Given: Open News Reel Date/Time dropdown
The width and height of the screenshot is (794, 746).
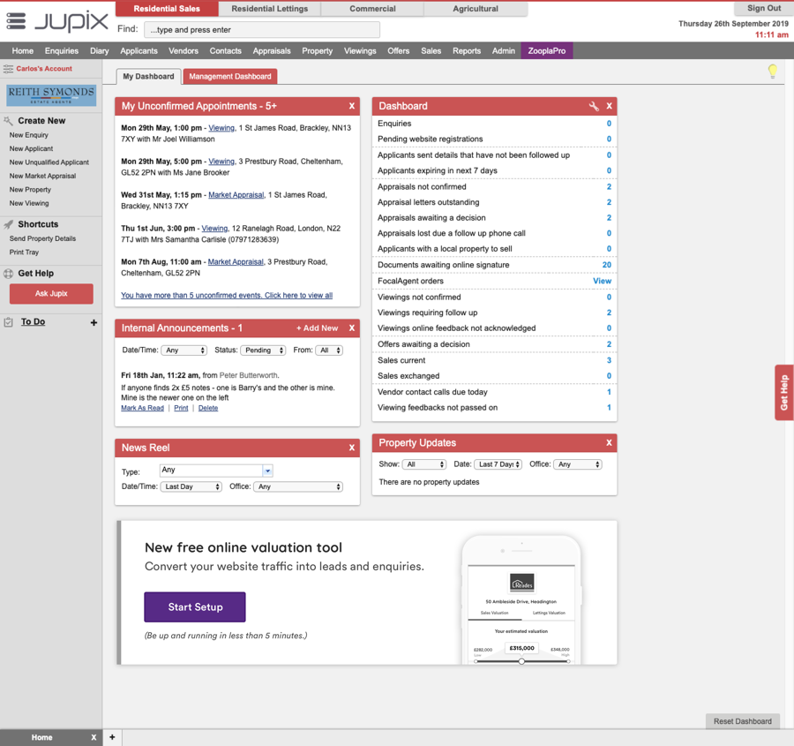Looking at the screenshot, I should click(191, 486).
